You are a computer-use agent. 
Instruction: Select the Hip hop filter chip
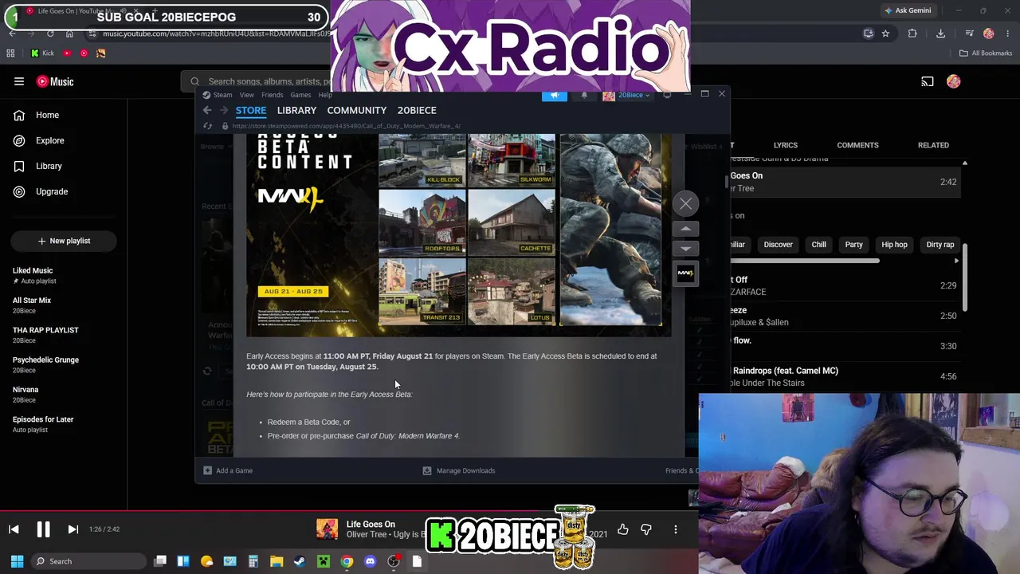pos(894,245)
